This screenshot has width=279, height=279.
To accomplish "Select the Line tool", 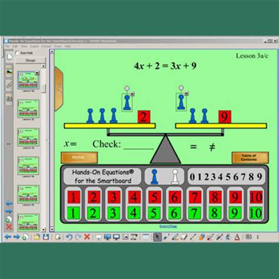I will pyautogui.click(x=192, y=237).
